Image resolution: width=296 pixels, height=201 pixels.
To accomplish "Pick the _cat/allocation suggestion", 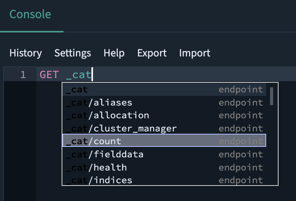I will point(164,115).
